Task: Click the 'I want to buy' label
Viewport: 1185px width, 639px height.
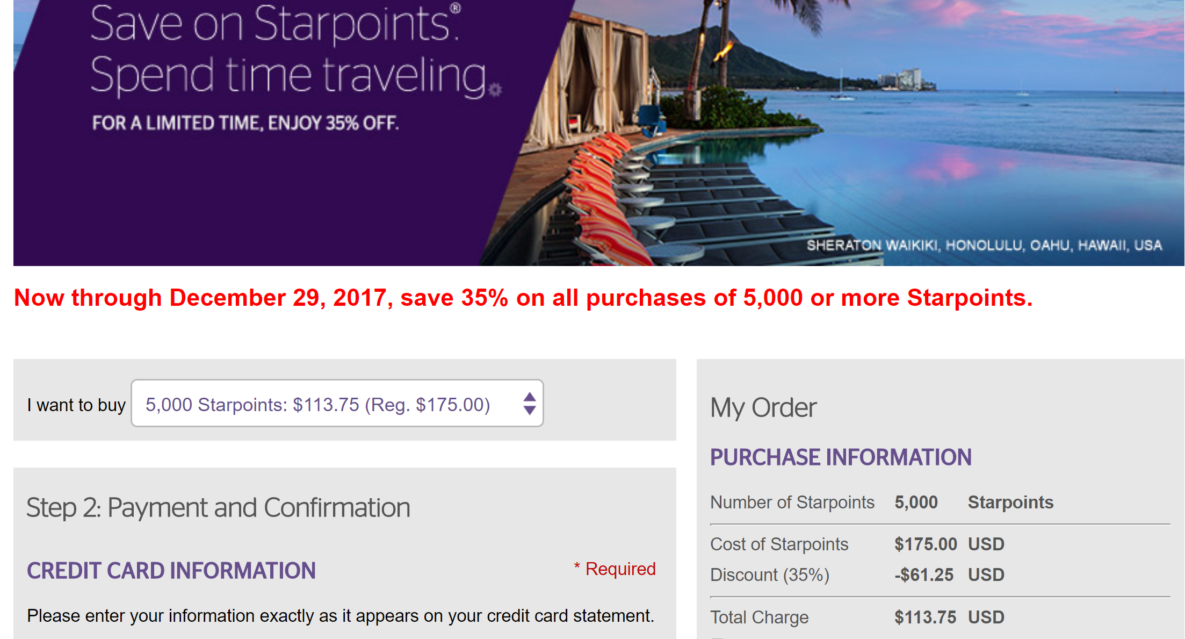Action: 76,405
